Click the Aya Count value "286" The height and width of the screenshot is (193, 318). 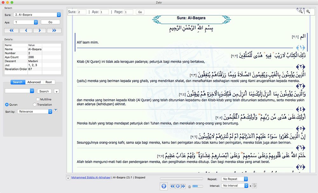tap(31, 57)
